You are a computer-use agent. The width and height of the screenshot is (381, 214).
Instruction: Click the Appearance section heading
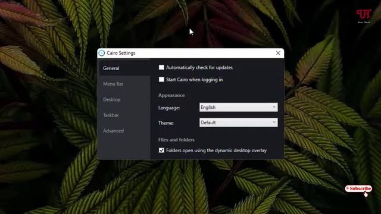171,95
